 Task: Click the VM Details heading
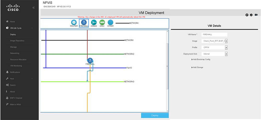(214, 26)
